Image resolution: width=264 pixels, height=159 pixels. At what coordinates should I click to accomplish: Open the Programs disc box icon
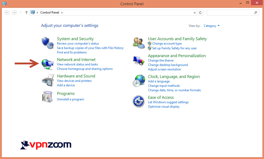point(48,97)
